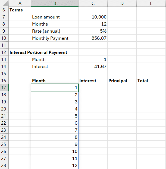This screenshot has height=169, width=166.
Task: Click row 16 header
Action: 4,81
